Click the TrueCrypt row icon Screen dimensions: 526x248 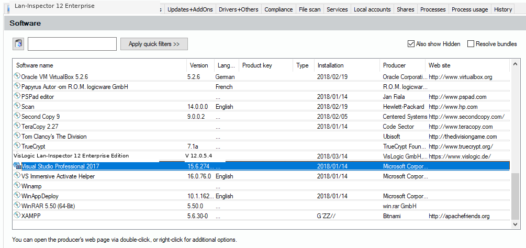coord(17,146)
